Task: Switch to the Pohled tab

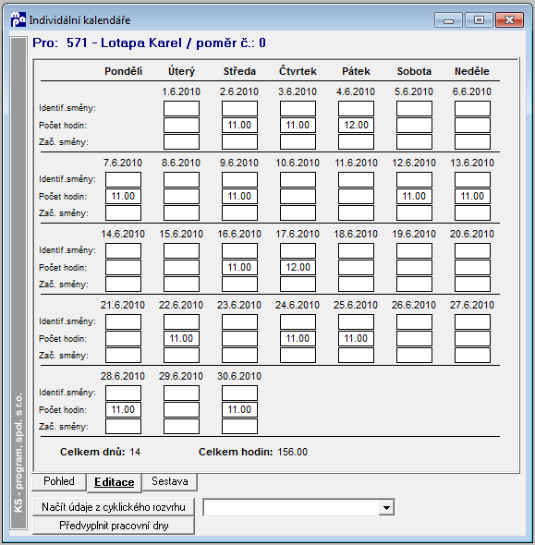Action: point(59,482)
